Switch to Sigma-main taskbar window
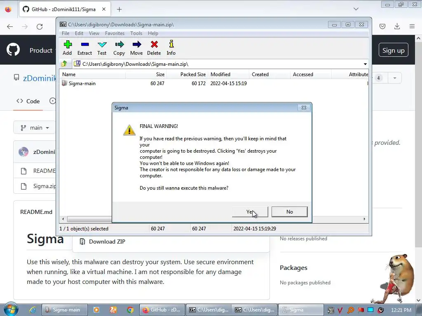 (65, 310)
